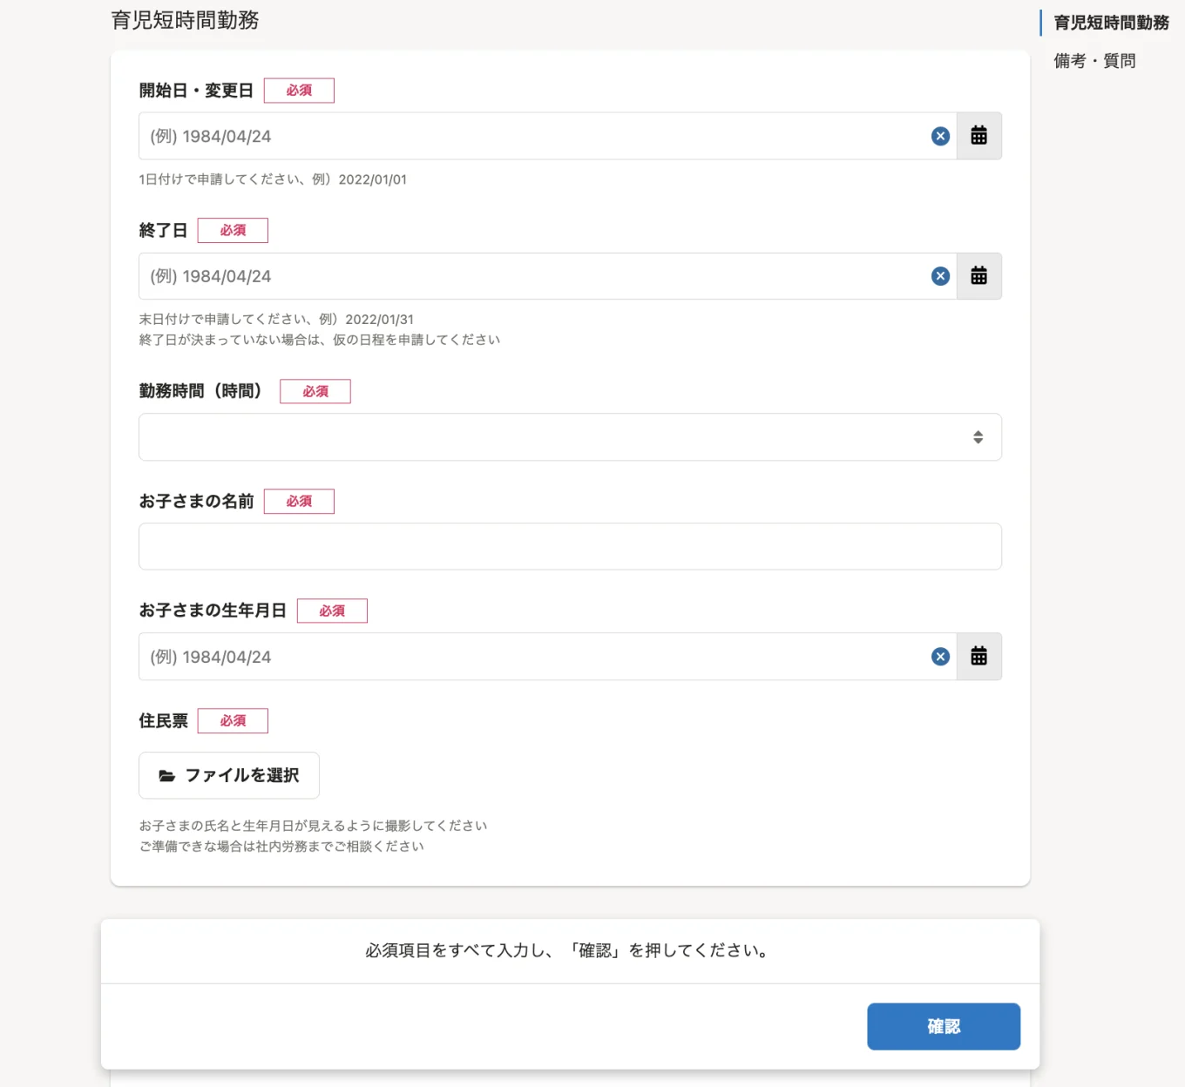Clear the 開始日・変更日 date field
The width and height of the screenshot is (1185, 1087).
tap(940, 136)
